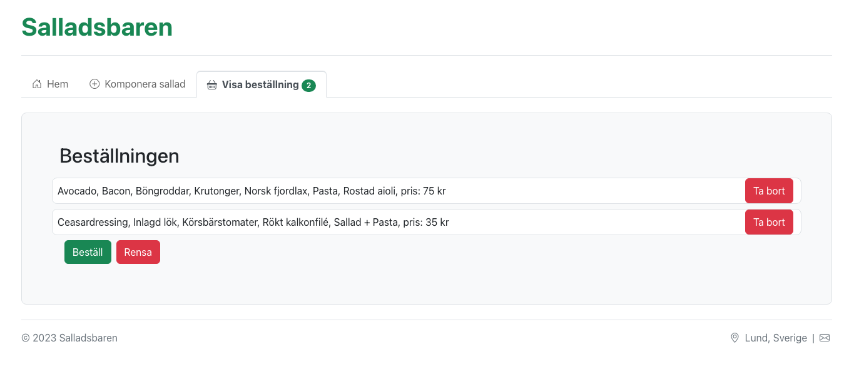Click the envelope mail icon in the footer
This screenshot has width=849, height=384.
tap(825, 338)
